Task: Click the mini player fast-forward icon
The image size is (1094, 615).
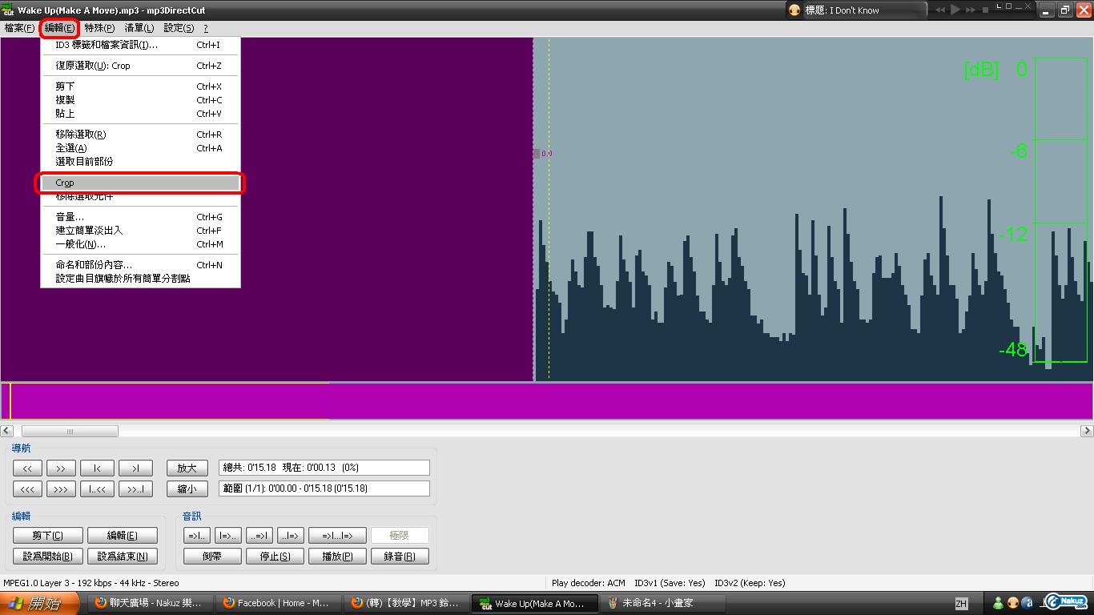Action: (x=970, y=10)
